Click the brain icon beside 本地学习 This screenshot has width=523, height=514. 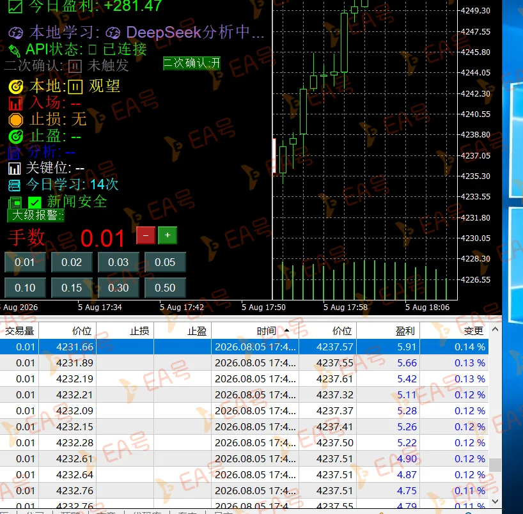16,33
